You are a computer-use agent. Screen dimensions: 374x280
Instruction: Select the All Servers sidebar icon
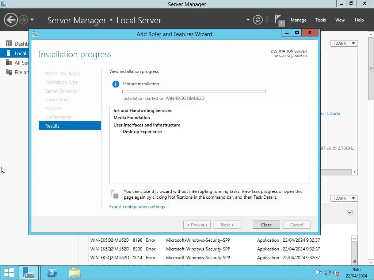(x=9, y=63)
